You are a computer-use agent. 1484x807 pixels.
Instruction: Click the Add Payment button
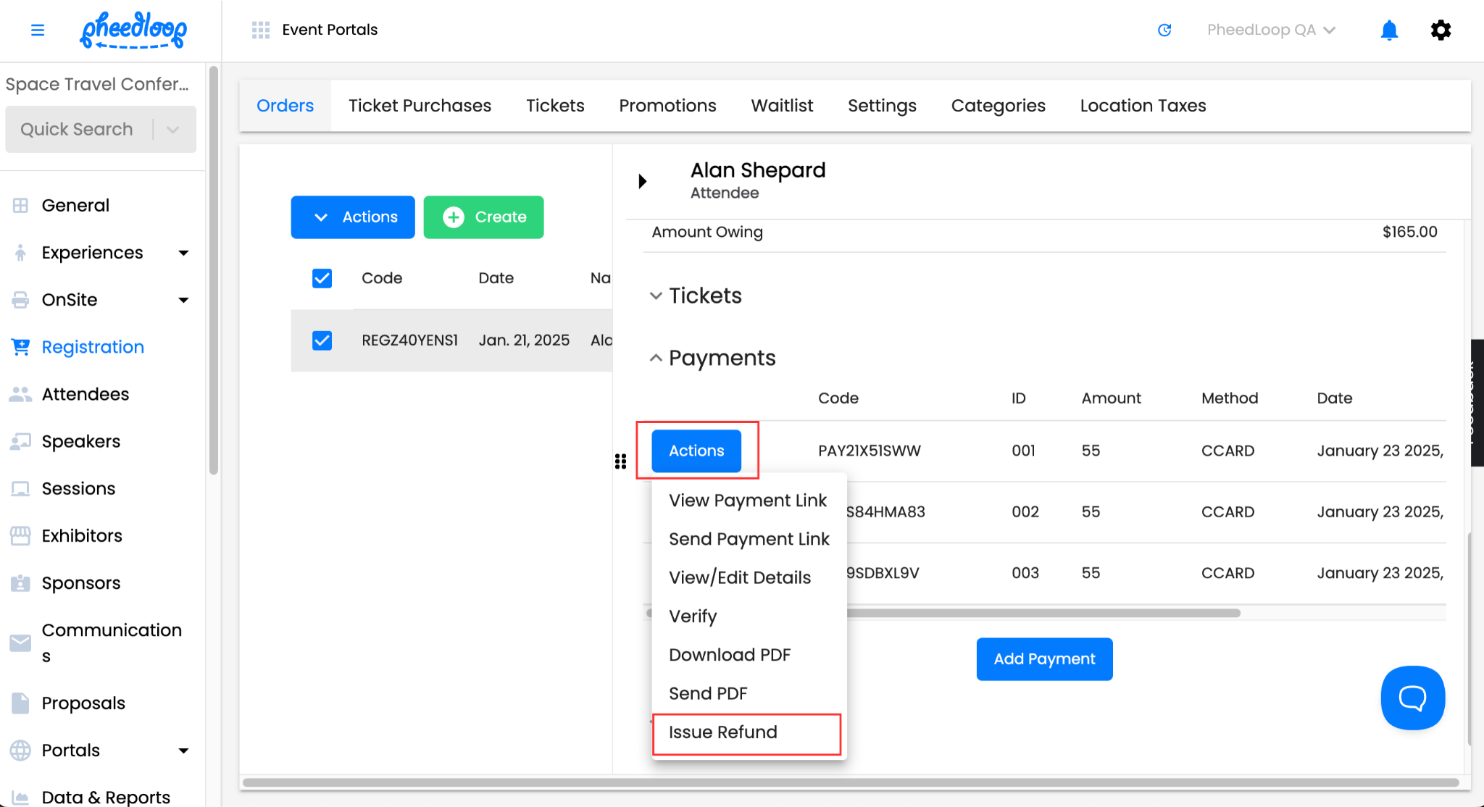pos(1043,659)
